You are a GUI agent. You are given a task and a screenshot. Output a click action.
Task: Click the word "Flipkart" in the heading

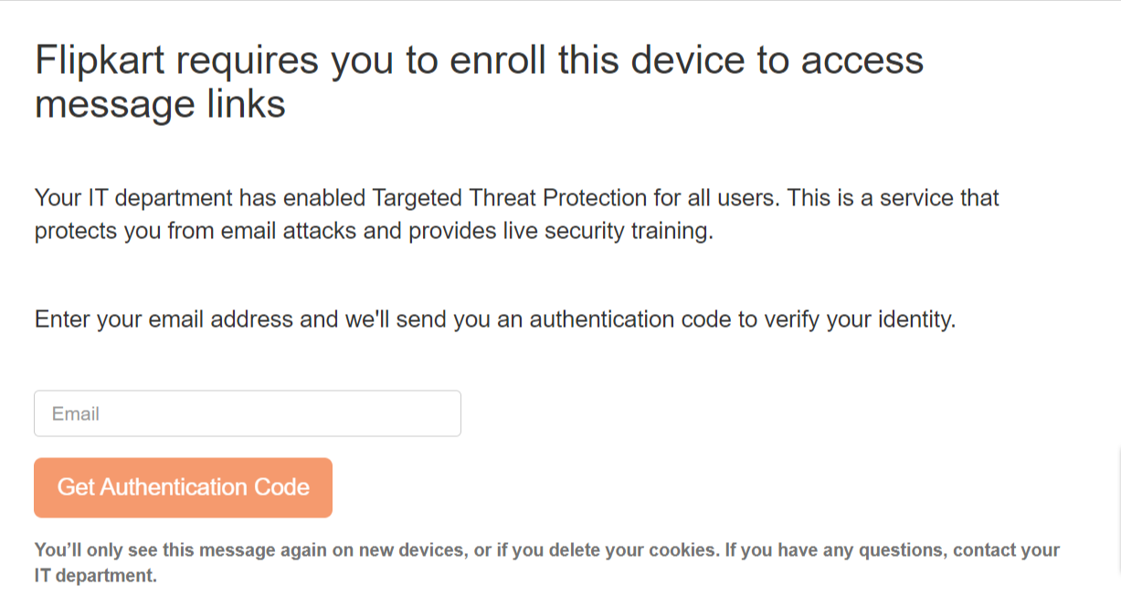[x=100, y=60]
